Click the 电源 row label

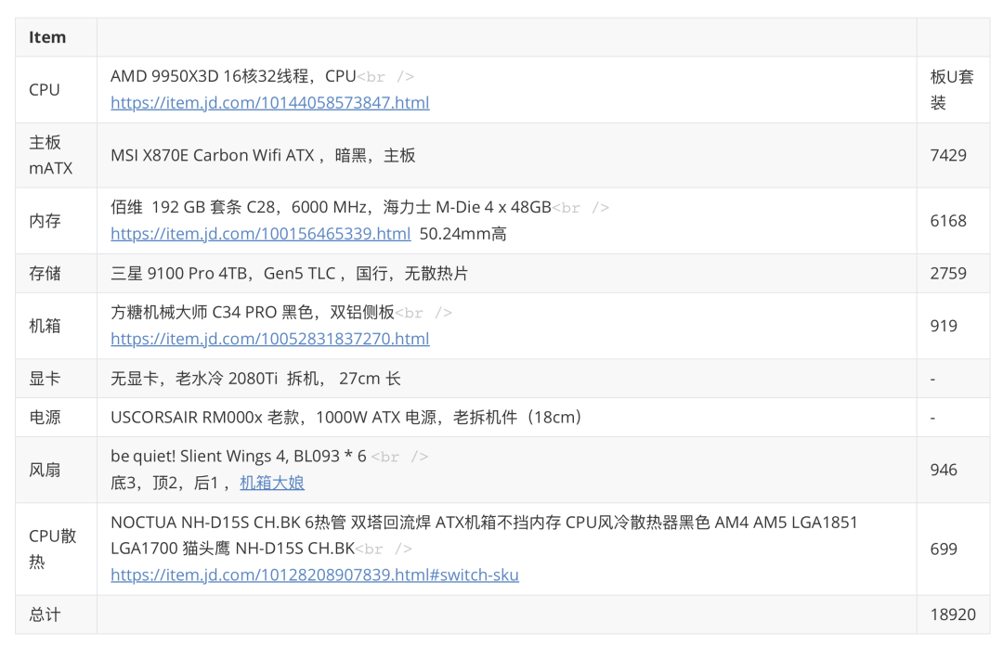[45, 418]
